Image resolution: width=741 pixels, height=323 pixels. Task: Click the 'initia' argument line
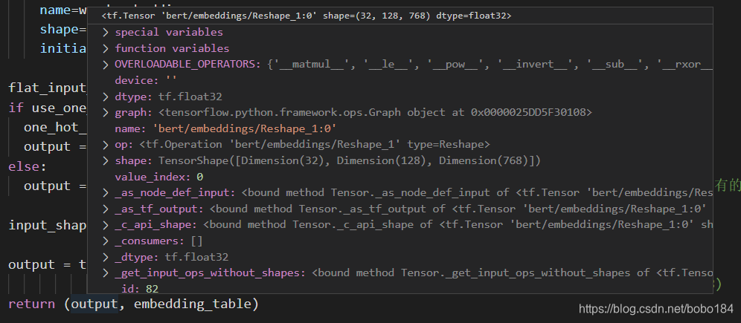coord(64,48)
